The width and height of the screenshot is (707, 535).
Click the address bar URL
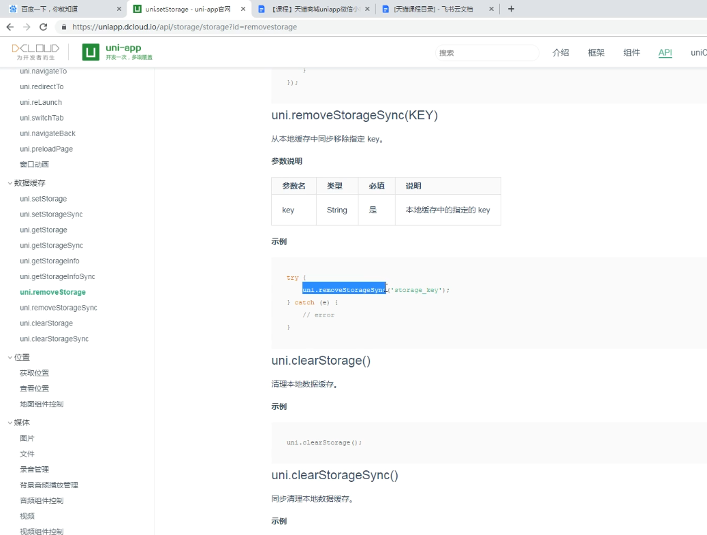(185, 27)
